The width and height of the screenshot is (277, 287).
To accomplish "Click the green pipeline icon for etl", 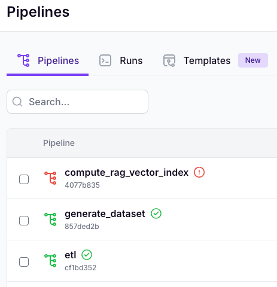I will coord(50,261).
